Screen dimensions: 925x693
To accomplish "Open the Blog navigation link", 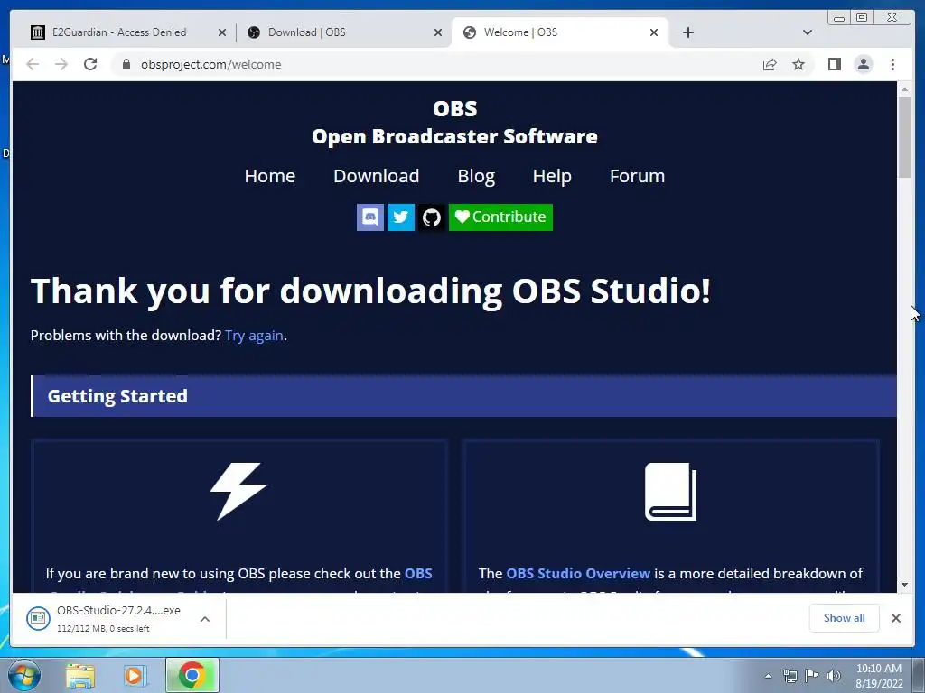I will [x=476, y=176].
